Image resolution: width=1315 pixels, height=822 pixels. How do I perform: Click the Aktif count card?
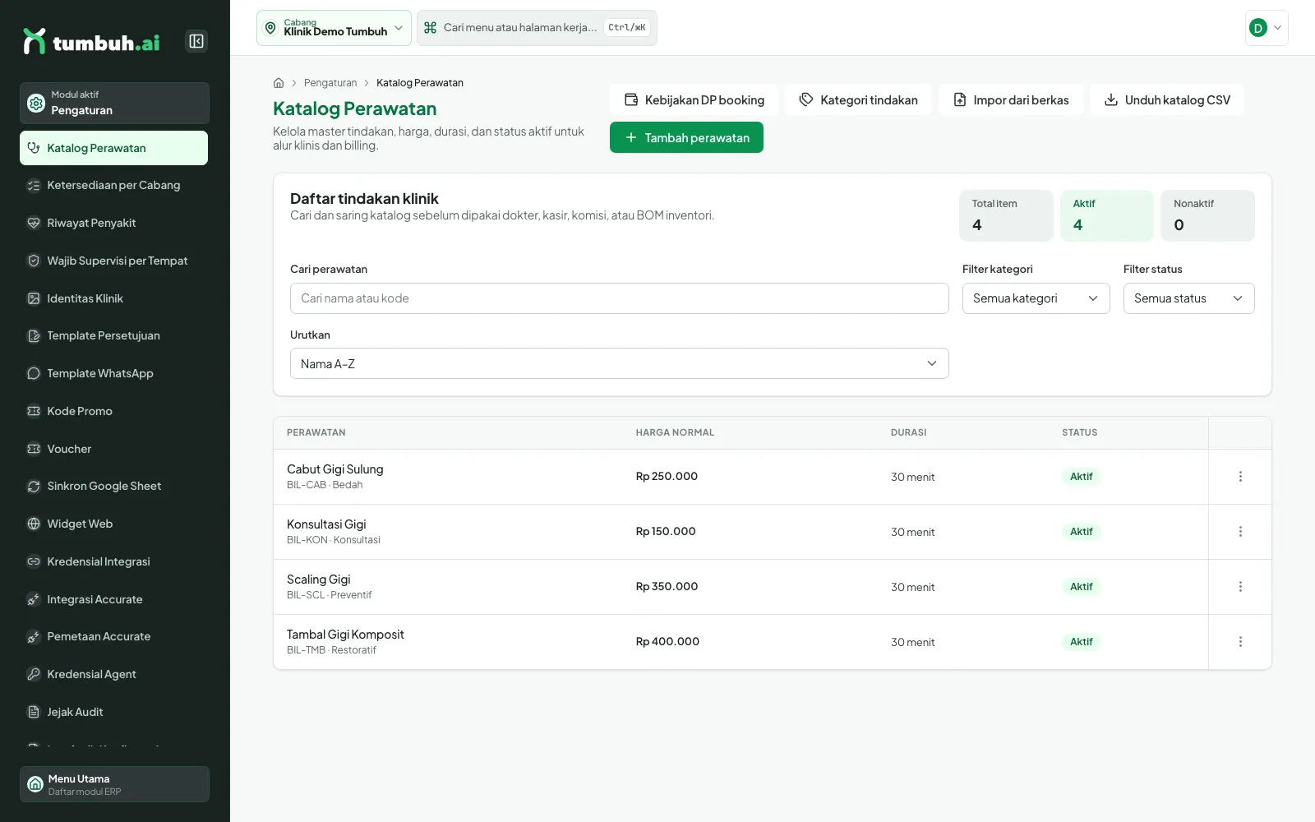pyautogui.click(x=1106, y=215)
